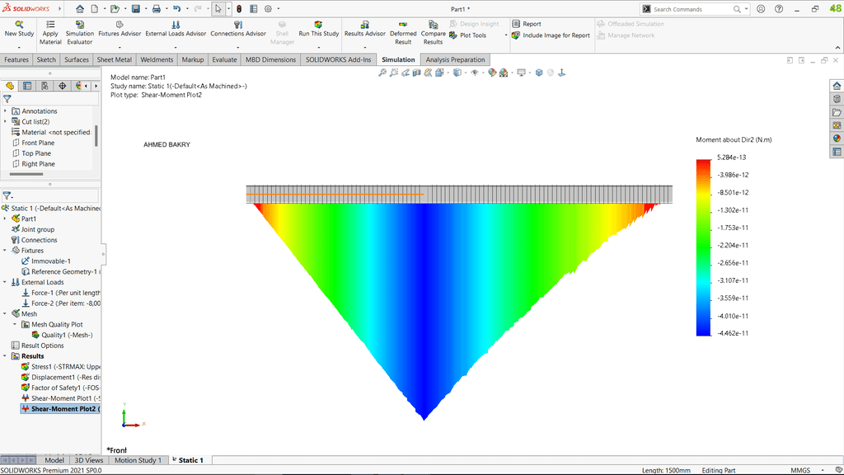Collapse the Fixtures folder

(x=5, y=250)
